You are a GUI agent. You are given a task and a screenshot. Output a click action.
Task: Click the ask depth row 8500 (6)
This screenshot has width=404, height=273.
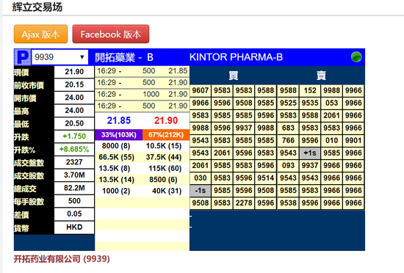(x=163, y=180)
